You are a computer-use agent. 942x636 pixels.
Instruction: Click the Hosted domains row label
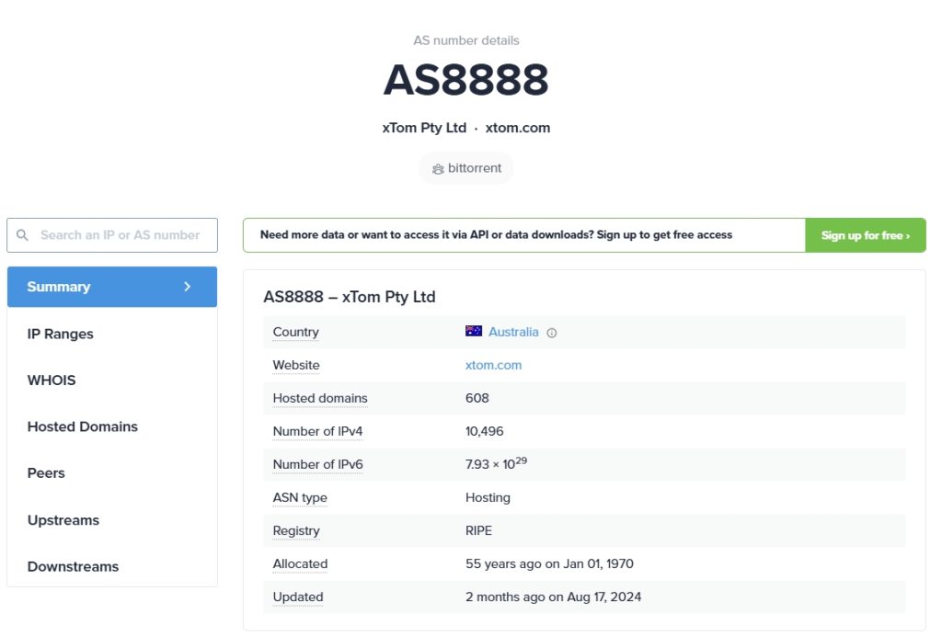point(320,398)
